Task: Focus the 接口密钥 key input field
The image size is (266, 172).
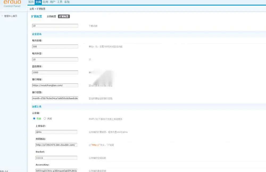Action: pyautogui.click(x=55, y=98)
